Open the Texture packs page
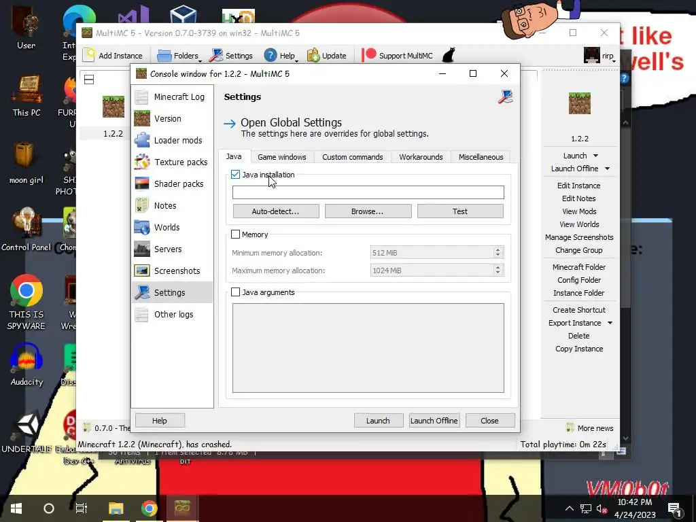This screenshot has width=696, height=522. [x=172, y=162]
